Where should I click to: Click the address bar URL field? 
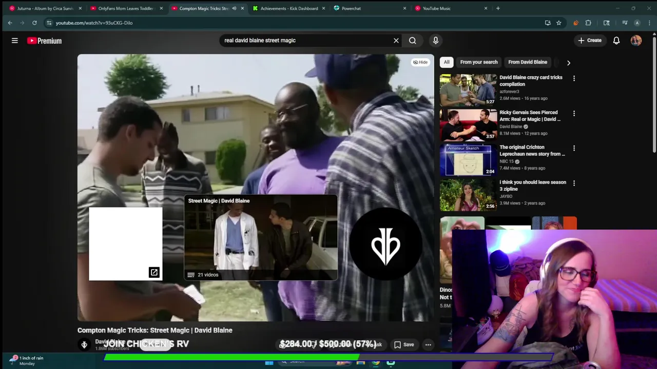coord(298,23)
